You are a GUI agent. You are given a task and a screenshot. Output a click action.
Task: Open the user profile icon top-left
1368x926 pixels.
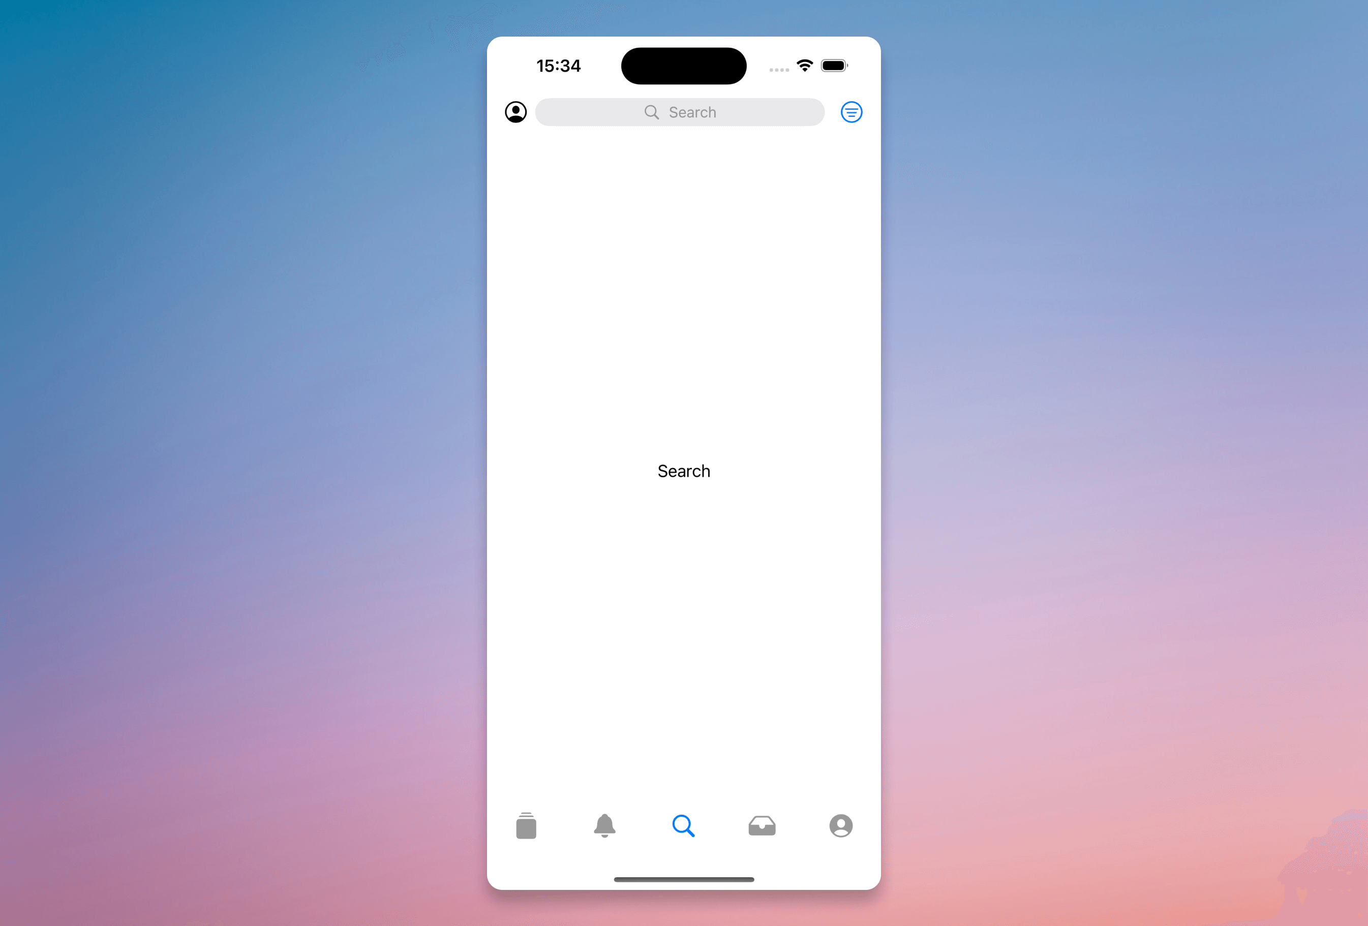point(515,112)
